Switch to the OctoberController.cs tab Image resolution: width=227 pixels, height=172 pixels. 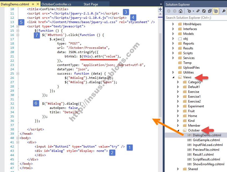point(56,4)
